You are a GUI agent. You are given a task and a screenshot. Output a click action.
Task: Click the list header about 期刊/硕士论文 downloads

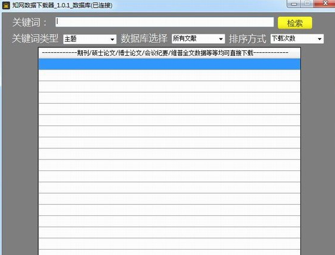(169, 53)
